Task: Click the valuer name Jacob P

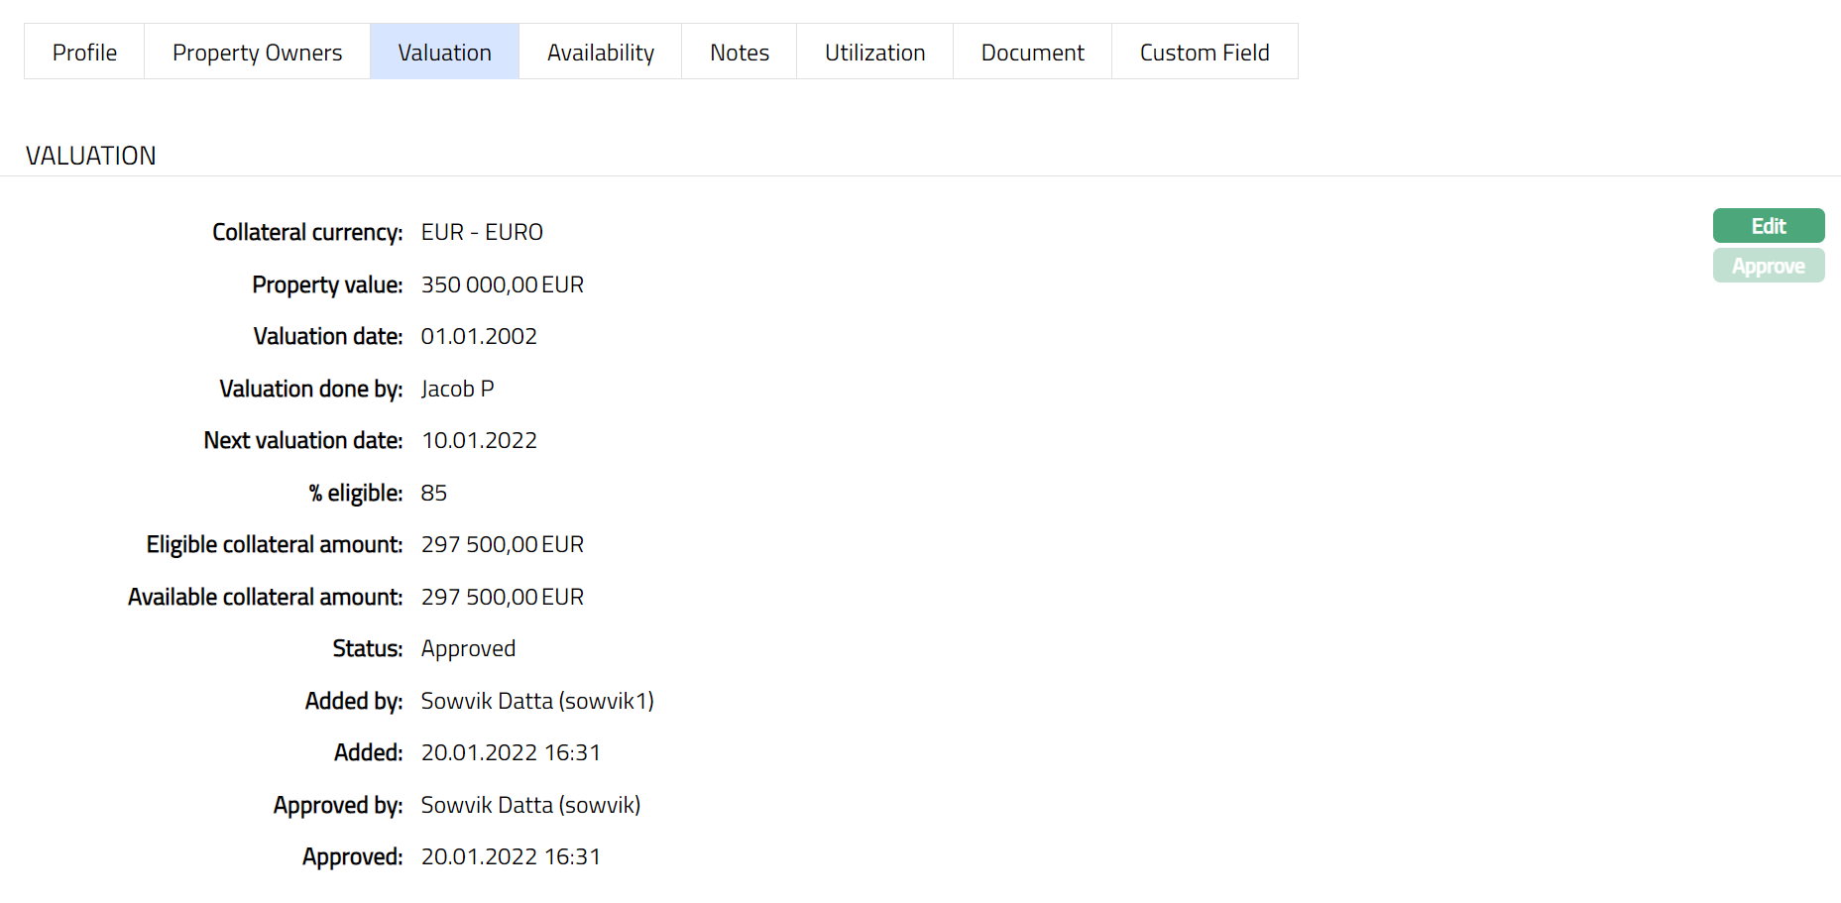Action: (x=457, y=389)
